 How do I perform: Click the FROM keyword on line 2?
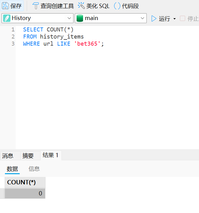click(30, 37)
